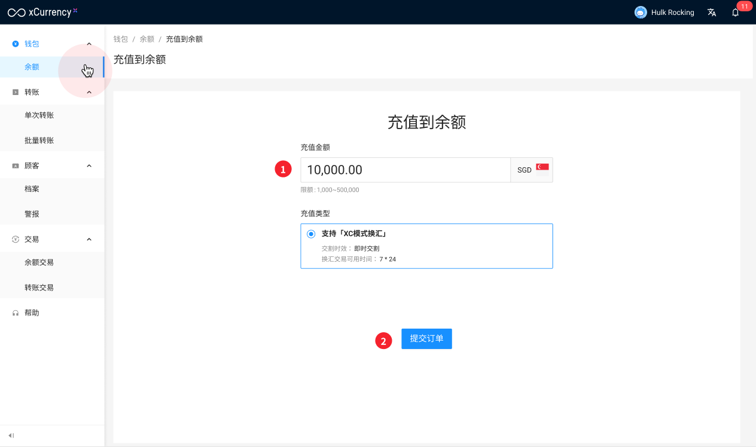Collapse the 钱包 menu chevron
The width and height of the screenshot is (756, 447).
(89, 44)
